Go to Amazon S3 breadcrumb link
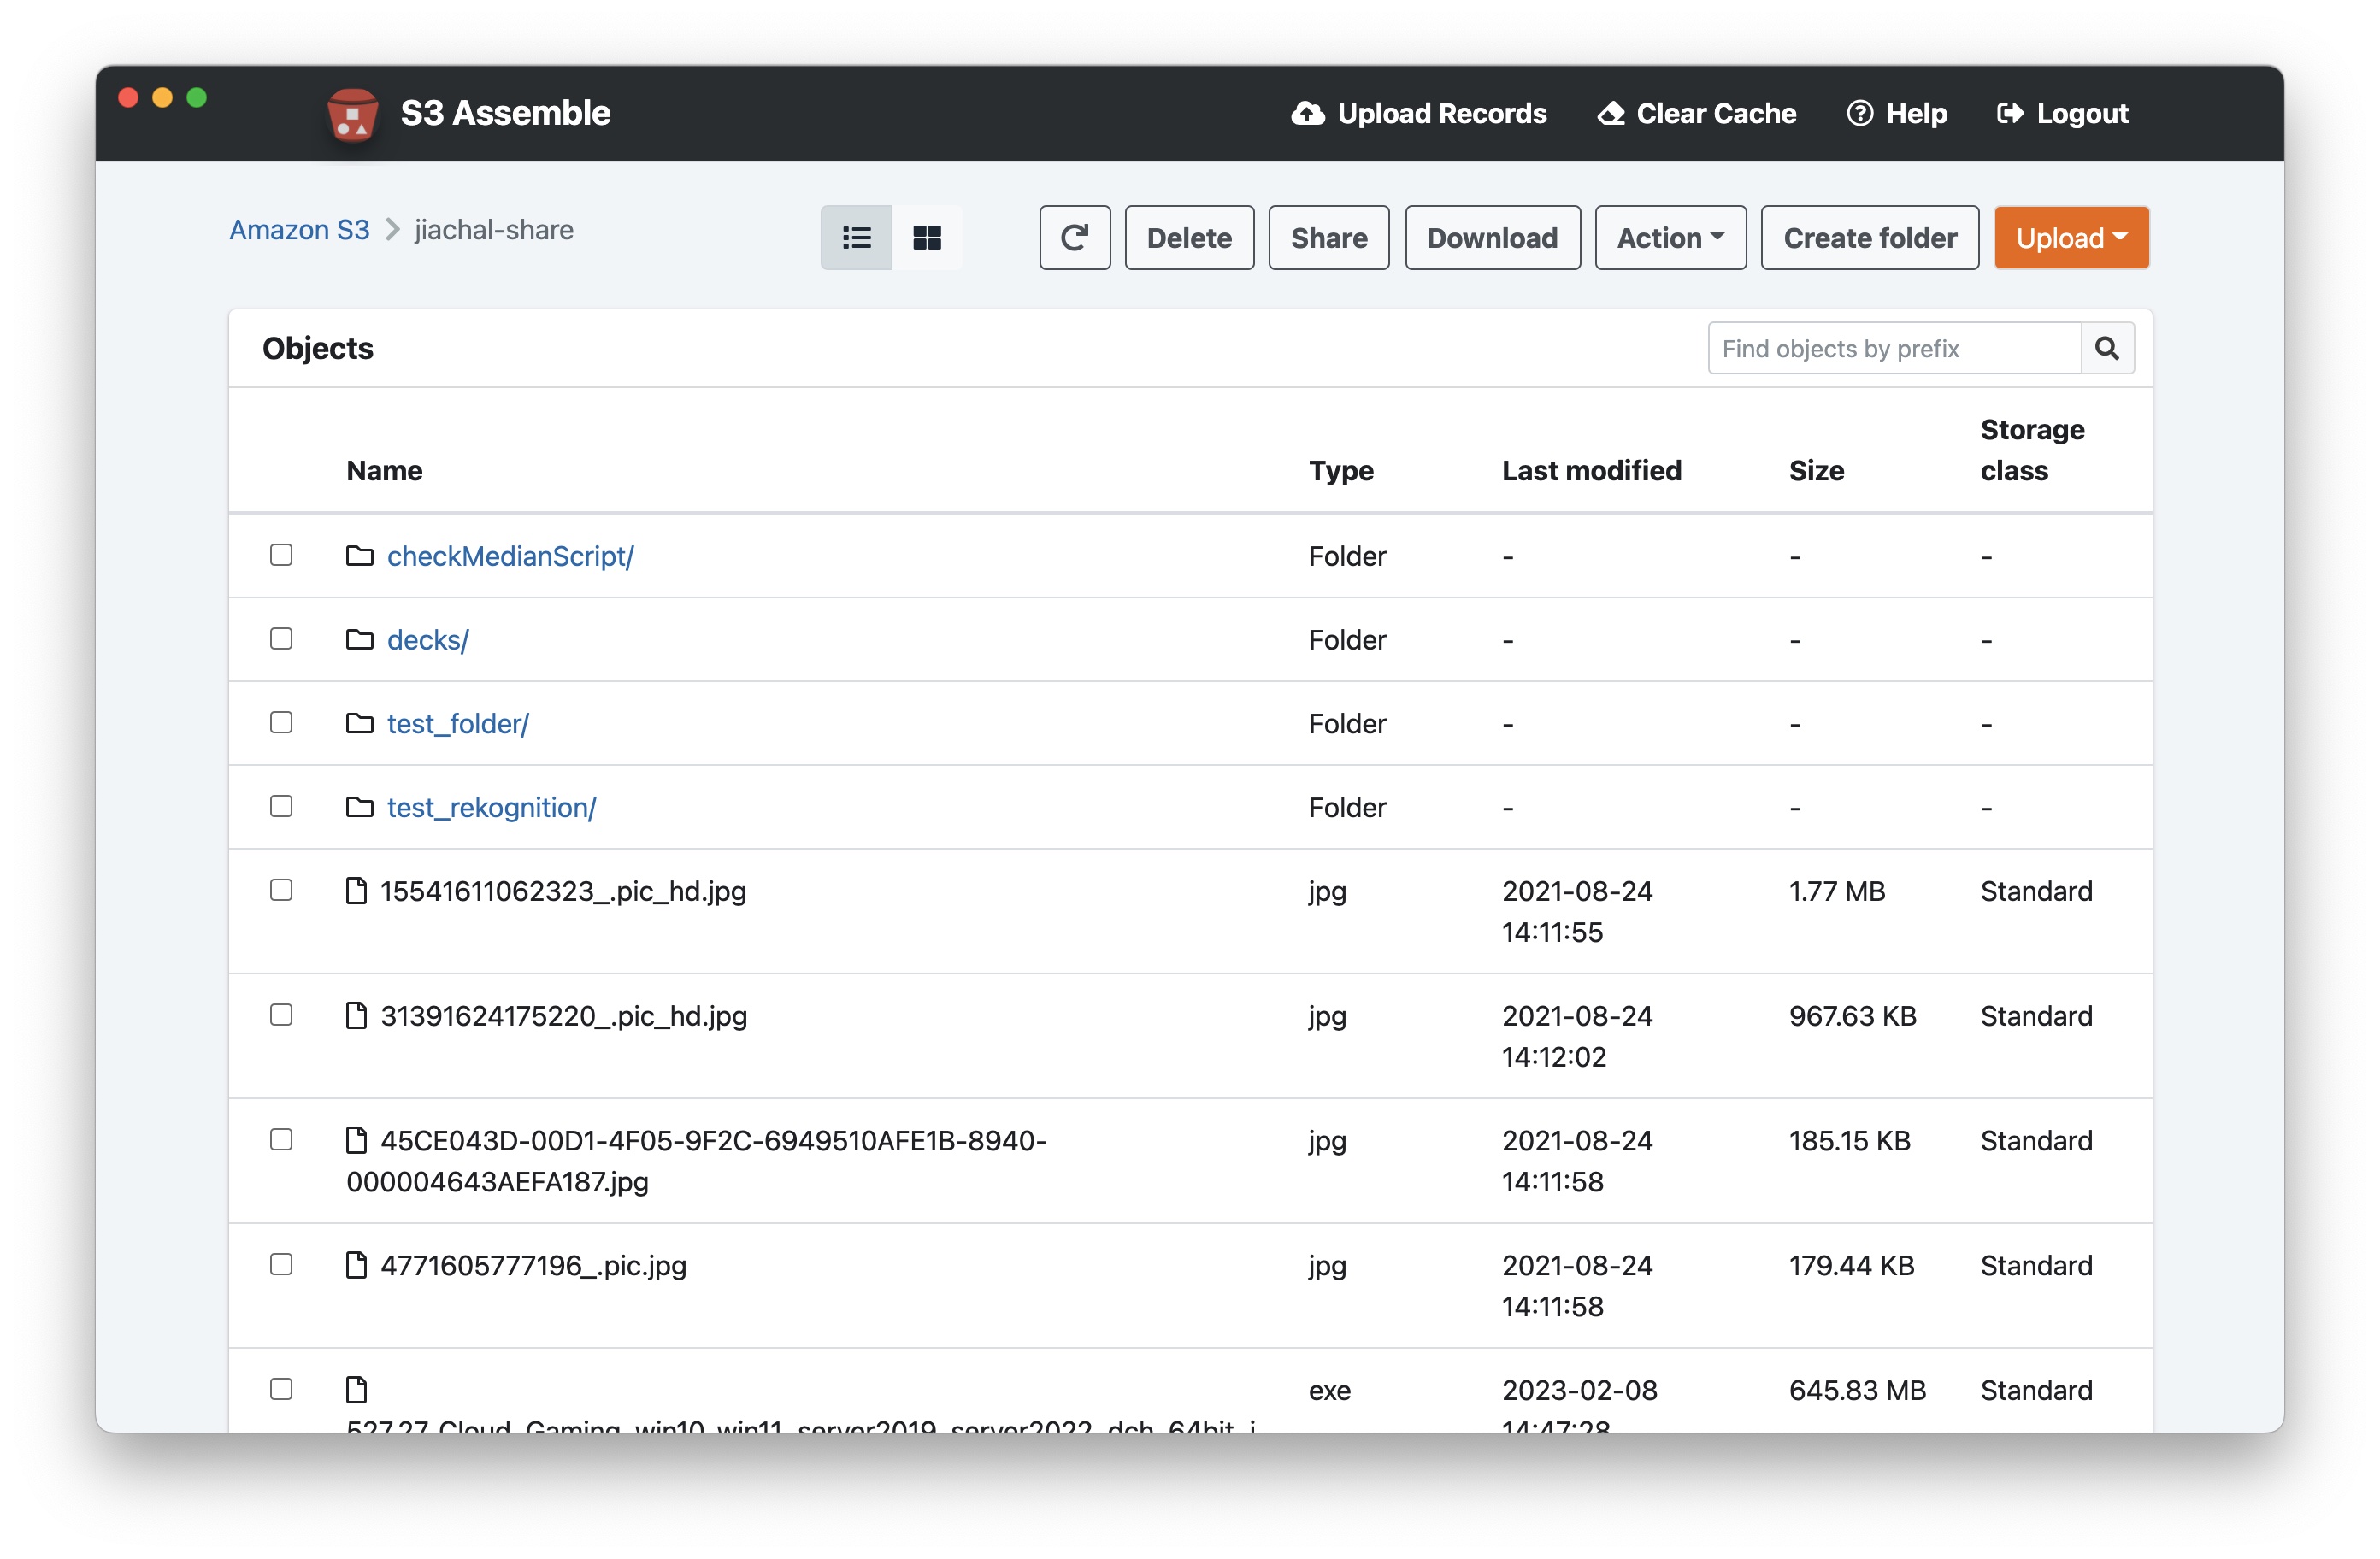 coord(299,230)
